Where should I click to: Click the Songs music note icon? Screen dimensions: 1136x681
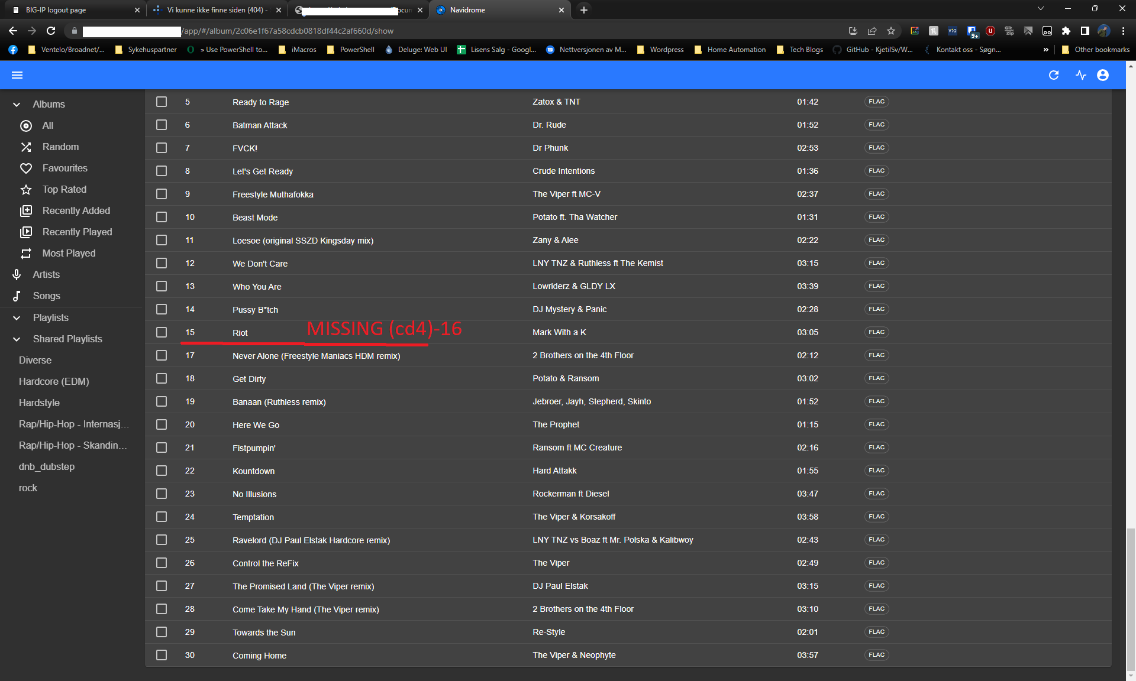click(x=17, y=296)
